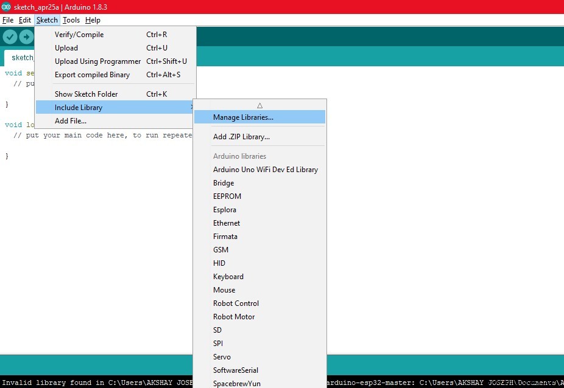This screenshot has width=564, height=388.
Task: Open the Tools menu
Action: pyautogui.click(x=71, y=19)
